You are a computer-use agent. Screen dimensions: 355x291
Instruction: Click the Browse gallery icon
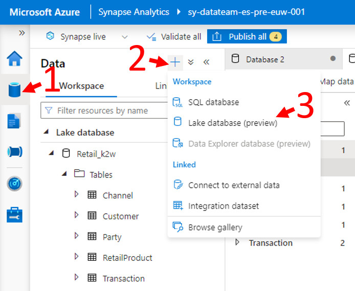coord(177,227)
